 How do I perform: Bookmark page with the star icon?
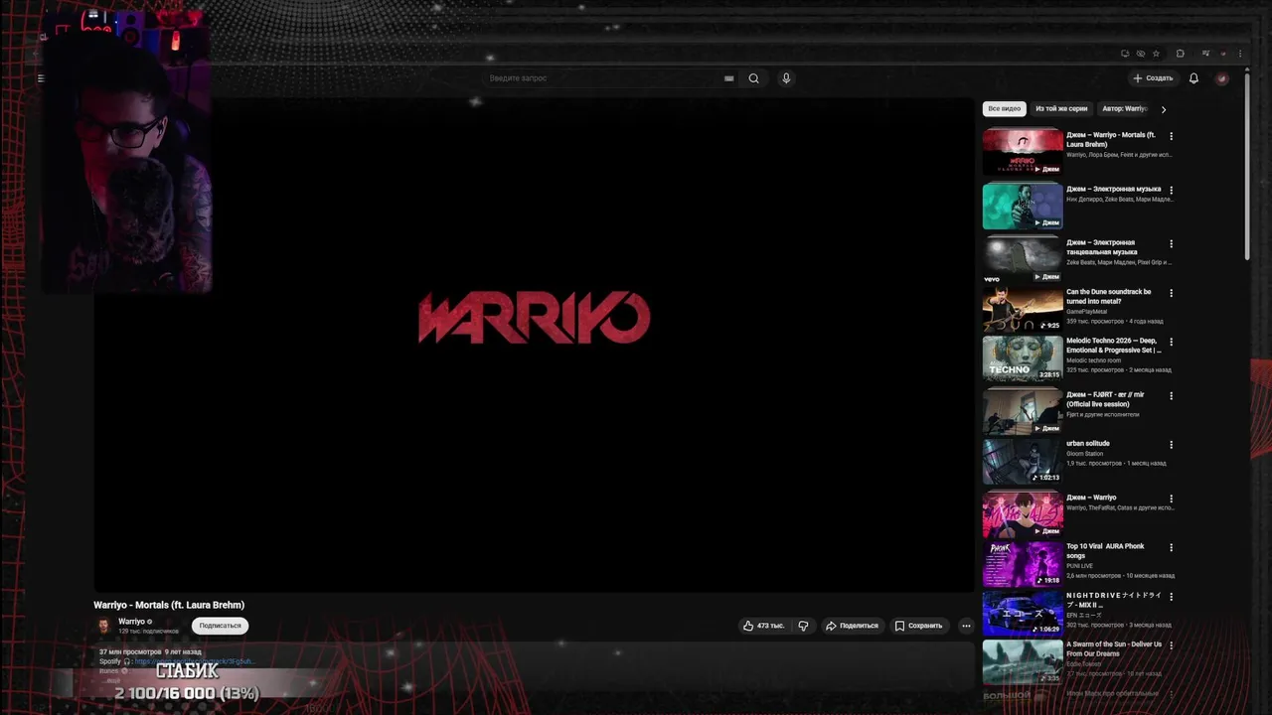1156,54
